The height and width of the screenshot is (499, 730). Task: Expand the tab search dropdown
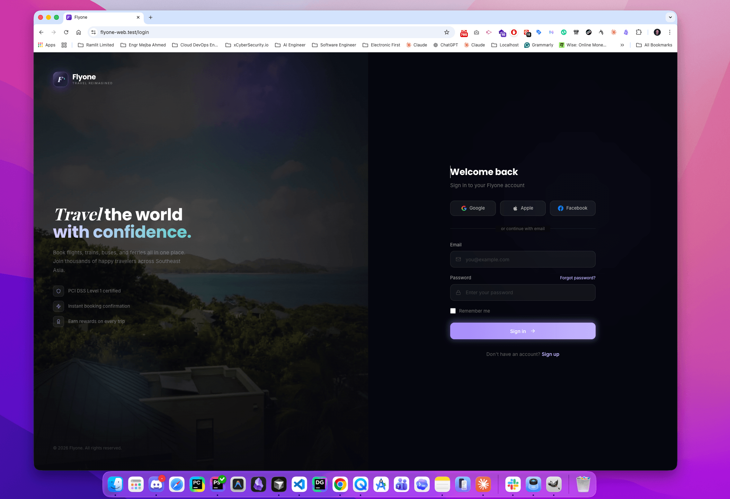pyautogui.click(x=670, y=17)
